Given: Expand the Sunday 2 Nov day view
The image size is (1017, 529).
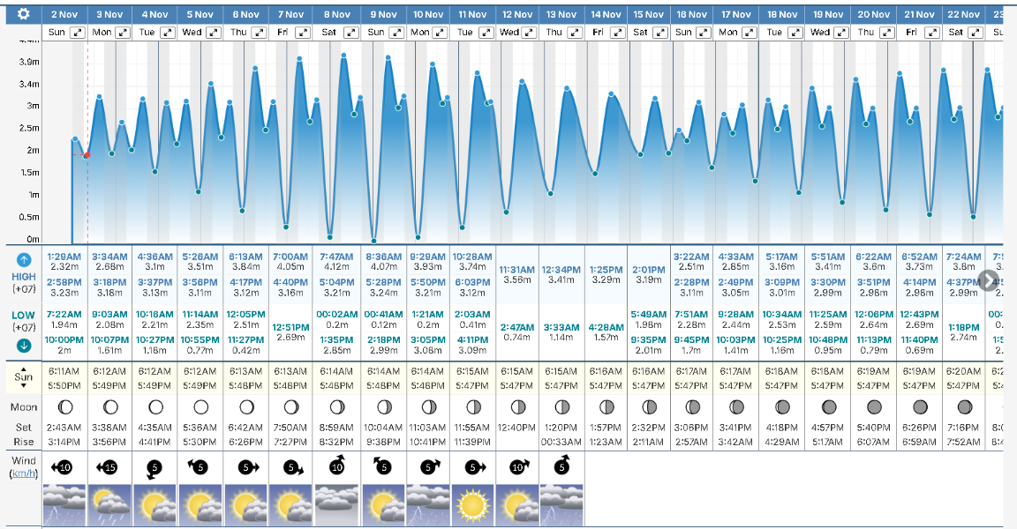Looking at the screenshot, I should (78, 33).
